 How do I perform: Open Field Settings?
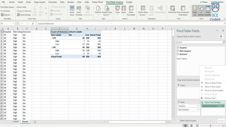[x=24, y=15]
